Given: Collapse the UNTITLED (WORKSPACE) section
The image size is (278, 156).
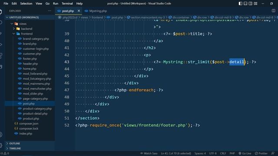Looking at the screenshot, I should click(30, 17).
